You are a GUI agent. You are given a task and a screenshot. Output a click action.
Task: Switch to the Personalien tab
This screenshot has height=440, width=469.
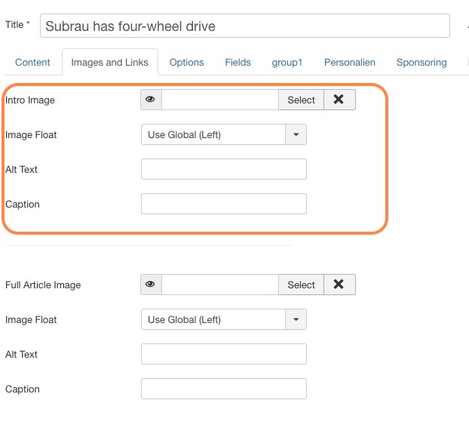350,62
